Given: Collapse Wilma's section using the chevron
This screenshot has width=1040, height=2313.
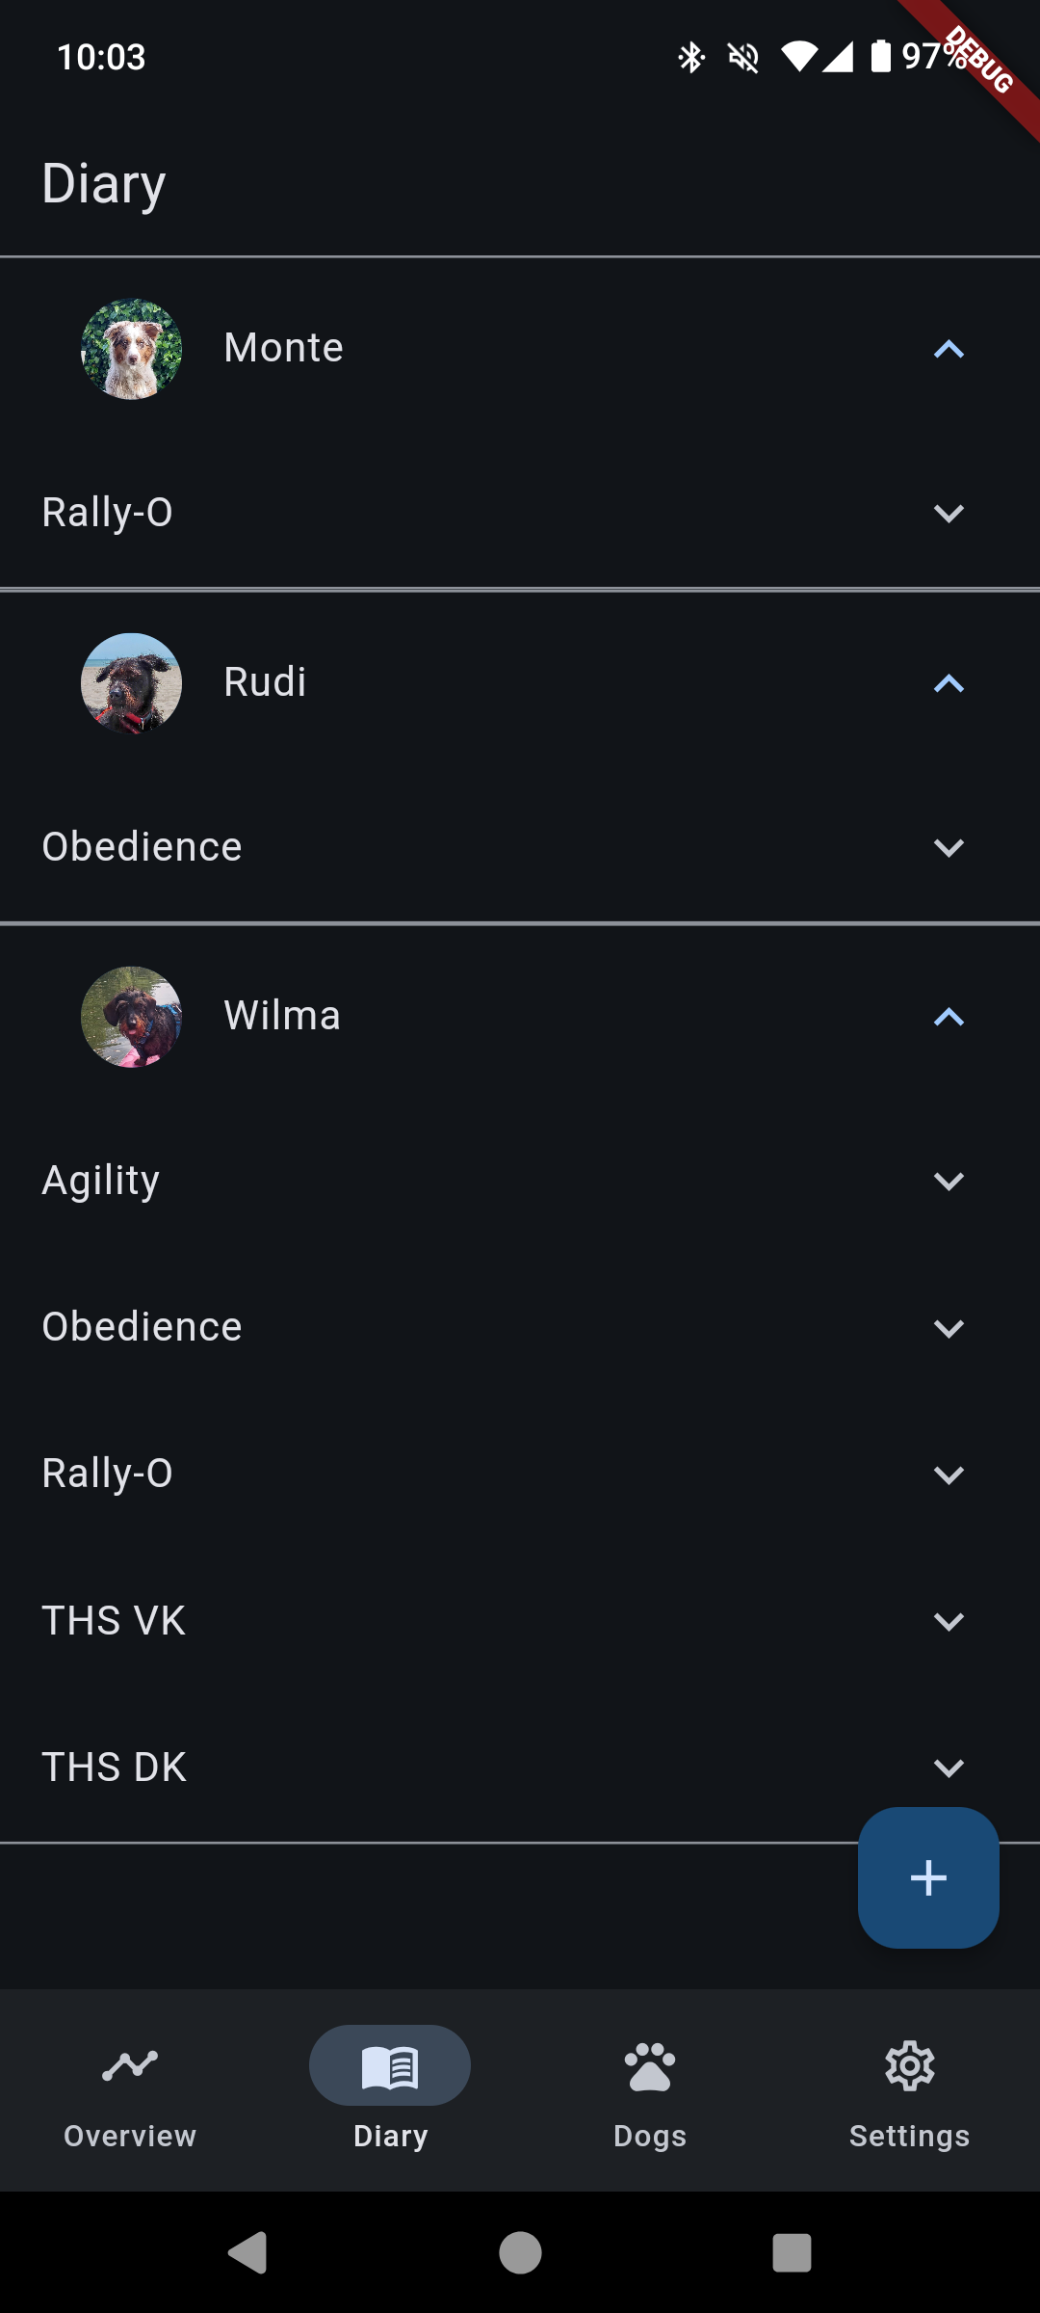Looking at the screenshot, I should (949, 1018).
